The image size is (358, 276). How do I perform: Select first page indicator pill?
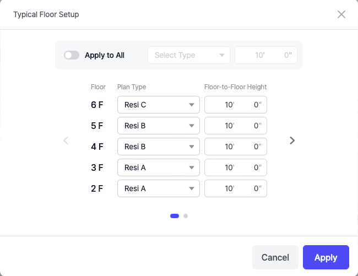(175, 216)
